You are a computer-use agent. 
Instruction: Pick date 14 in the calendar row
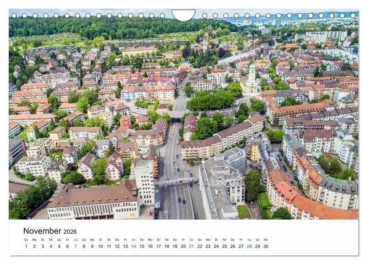[133, 246]
